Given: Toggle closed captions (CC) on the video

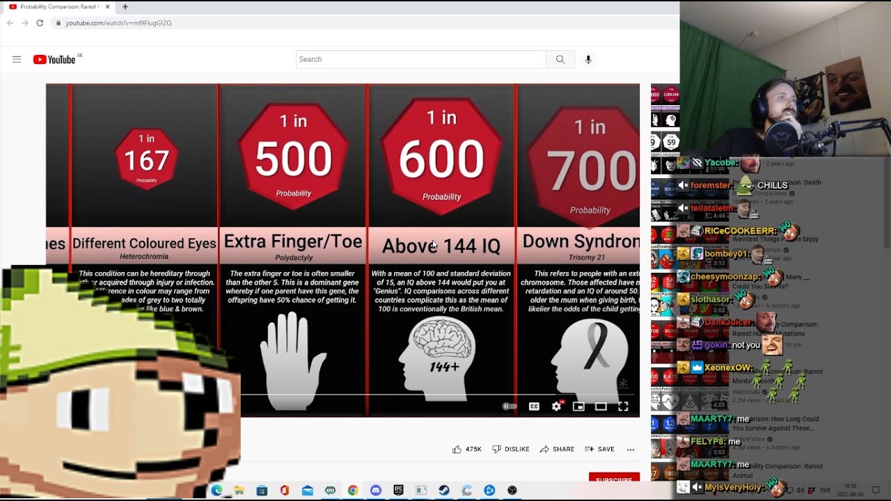Looking at the screenshot, I should (534, 406).
